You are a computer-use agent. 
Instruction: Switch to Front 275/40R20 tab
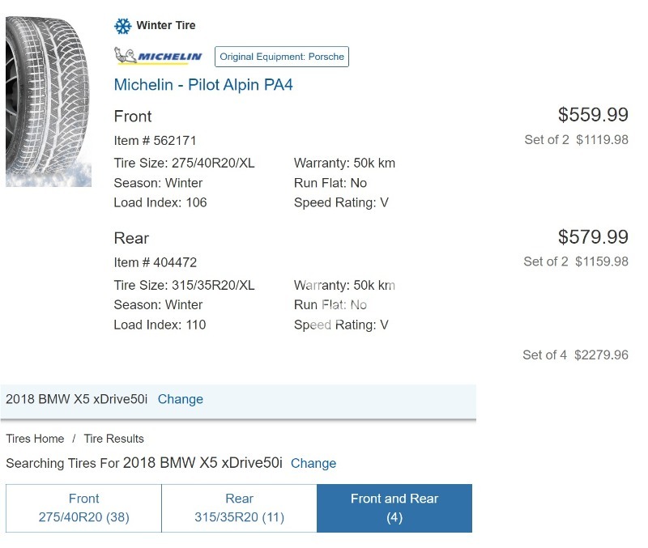(x=83, y=508)
